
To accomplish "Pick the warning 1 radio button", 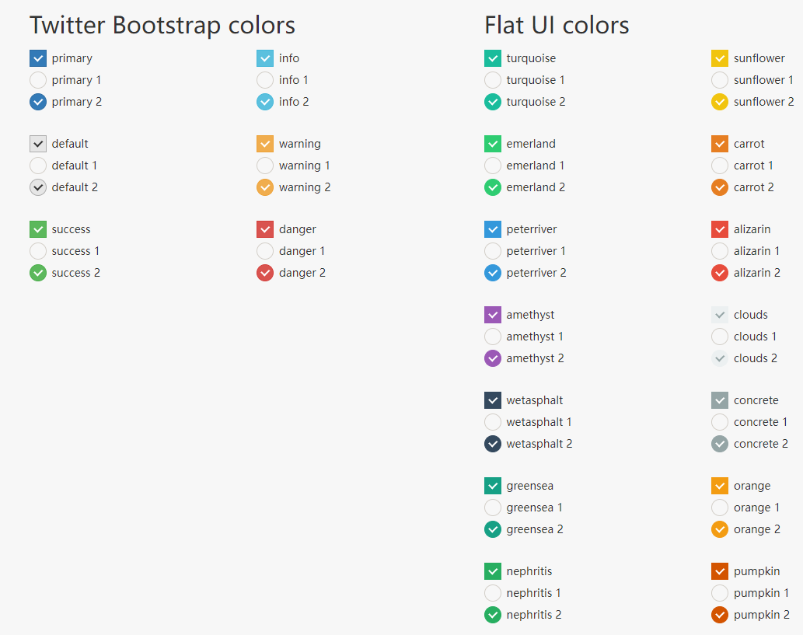I will (265, 166).
